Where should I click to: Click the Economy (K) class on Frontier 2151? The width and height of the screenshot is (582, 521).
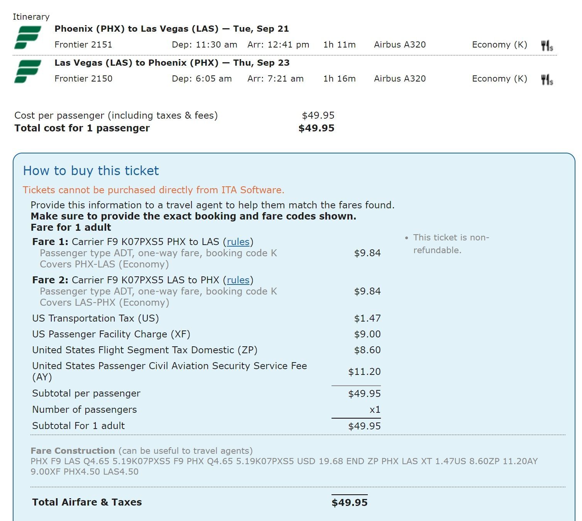[499, 45]
